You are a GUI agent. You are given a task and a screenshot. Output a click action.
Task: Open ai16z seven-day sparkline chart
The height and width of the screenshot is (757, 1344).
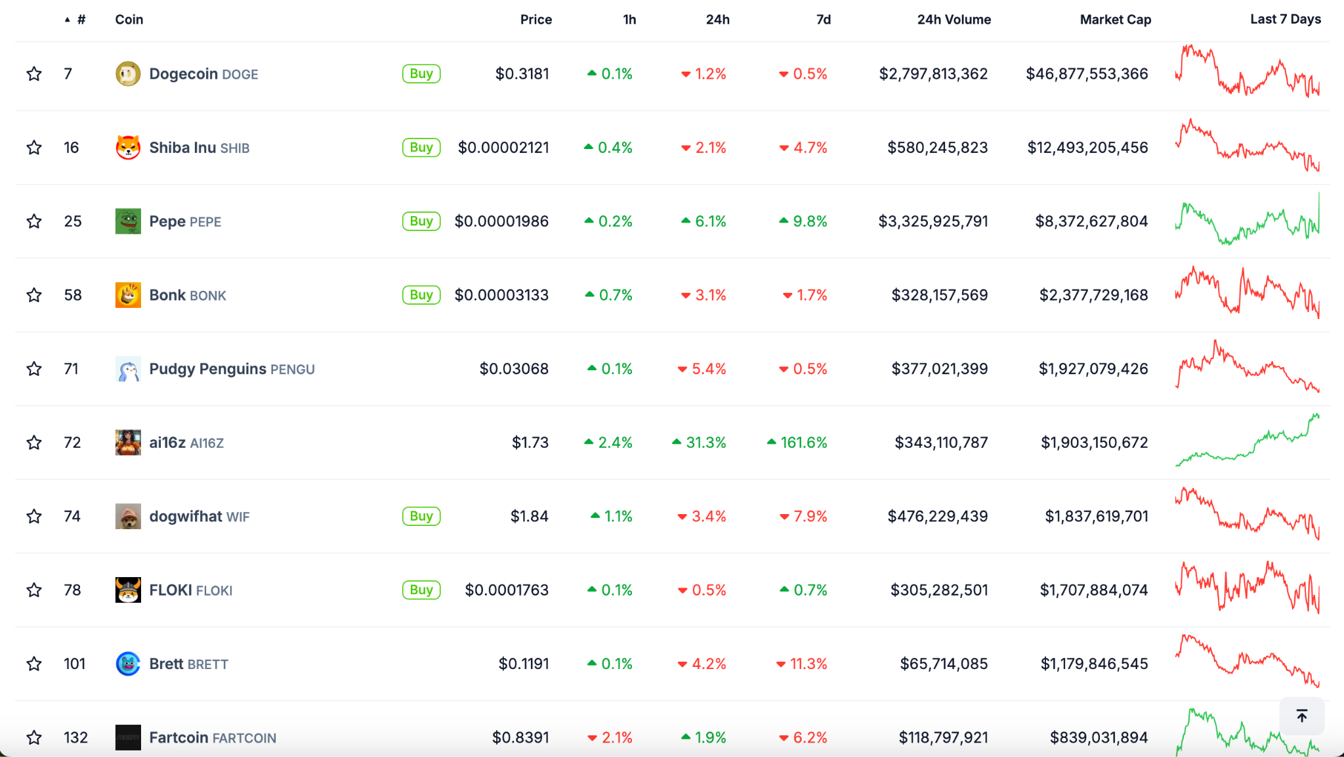(1247, 440)
